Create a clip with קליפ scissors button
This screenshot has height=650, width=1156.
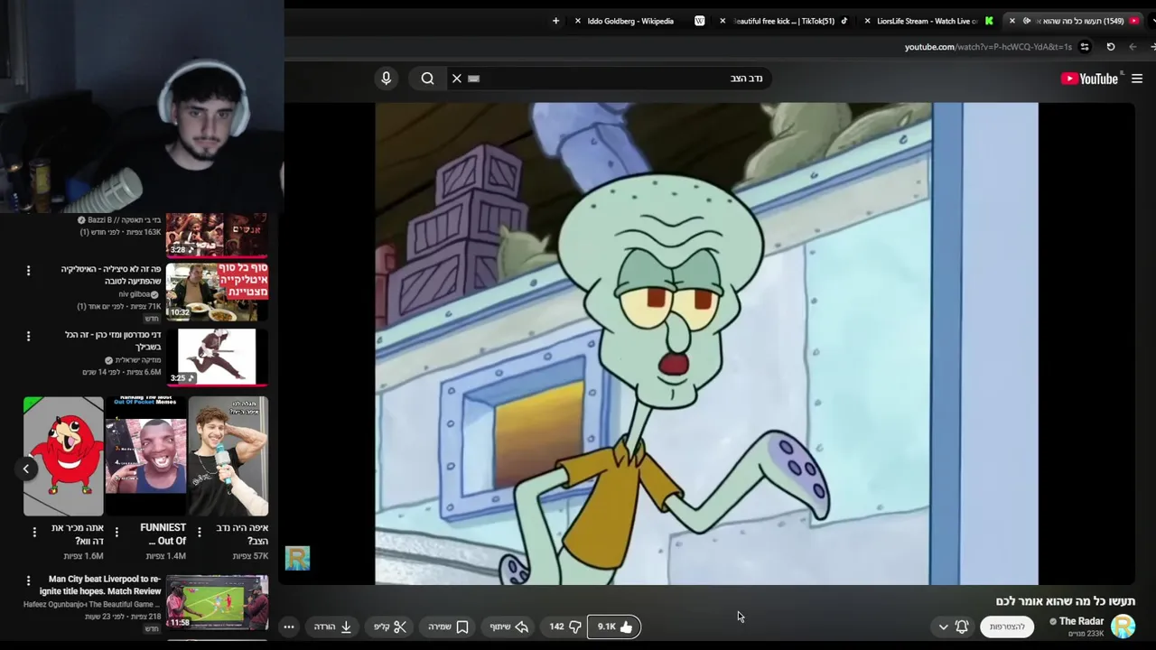tap(390, 627)
